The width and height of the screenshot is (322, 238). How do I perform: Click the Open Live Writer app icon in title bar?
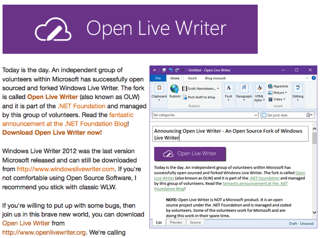click(x=155, y=70)
